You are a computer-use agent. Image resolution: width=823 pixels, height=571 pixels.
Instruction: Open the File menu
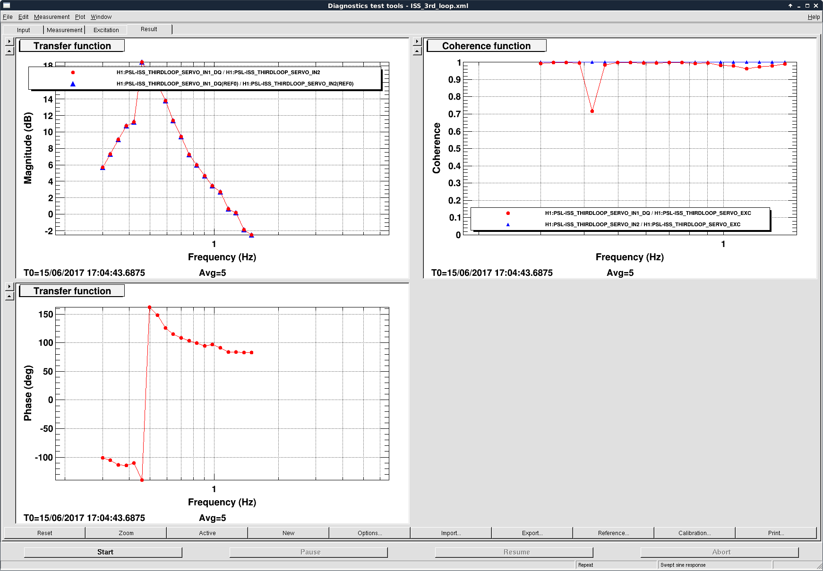click(8, 17)
